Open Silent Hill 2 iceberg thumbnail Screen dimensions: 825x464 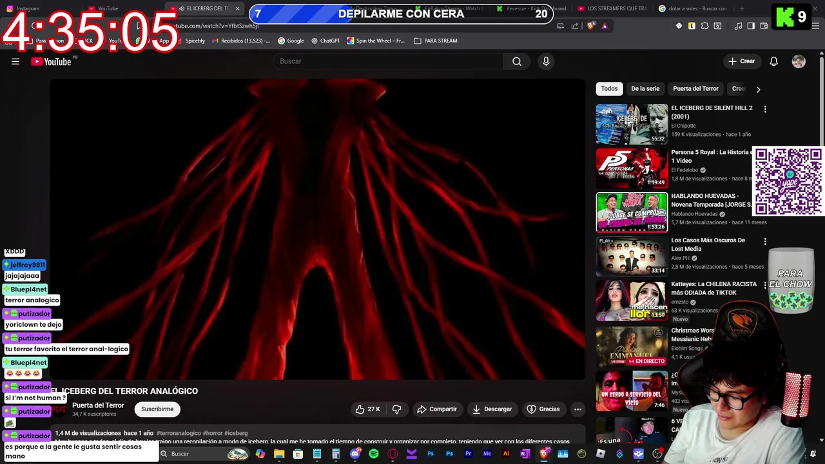tap(632, 124)
